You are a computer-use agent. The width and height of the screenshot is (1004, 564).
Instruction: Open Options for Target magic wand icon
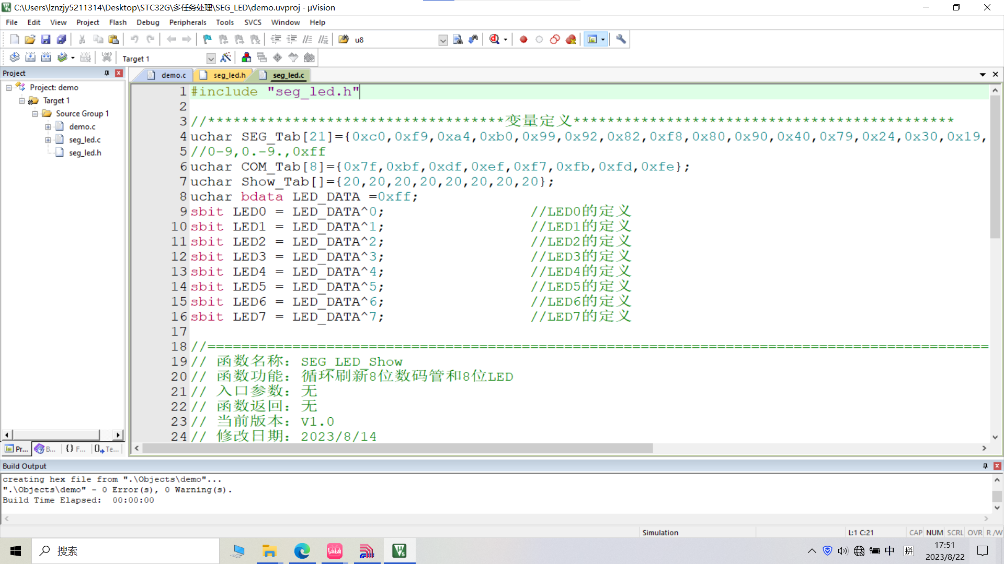pos(226,57)
